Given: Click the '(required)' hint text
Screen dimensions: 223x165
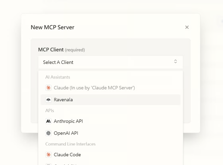Looking at the screenshot, I should pos(75,50).
